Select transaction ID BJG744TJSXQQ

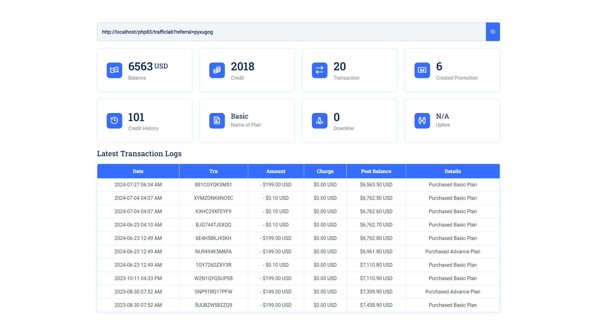(214, 225)
